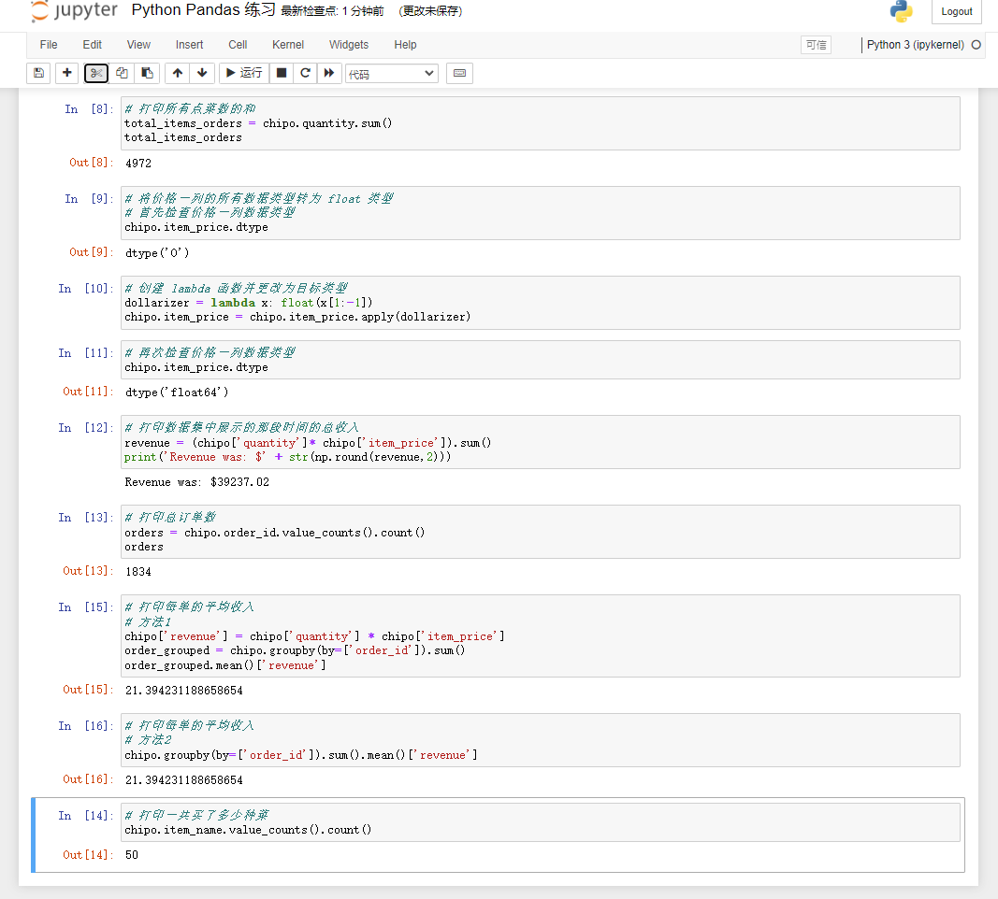
Task: Insert a new cell with the plus icon
Action: [x=66, y=73]
